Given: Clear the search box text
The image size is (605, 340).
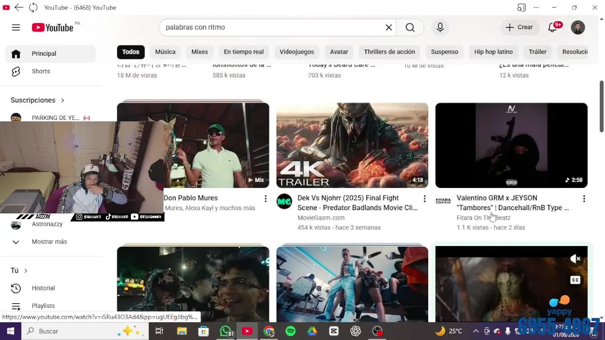Looking at the screenshot, I should coord(389,27).
